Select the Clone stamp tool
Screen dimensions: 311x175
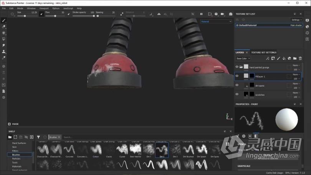tap(3, 52)
